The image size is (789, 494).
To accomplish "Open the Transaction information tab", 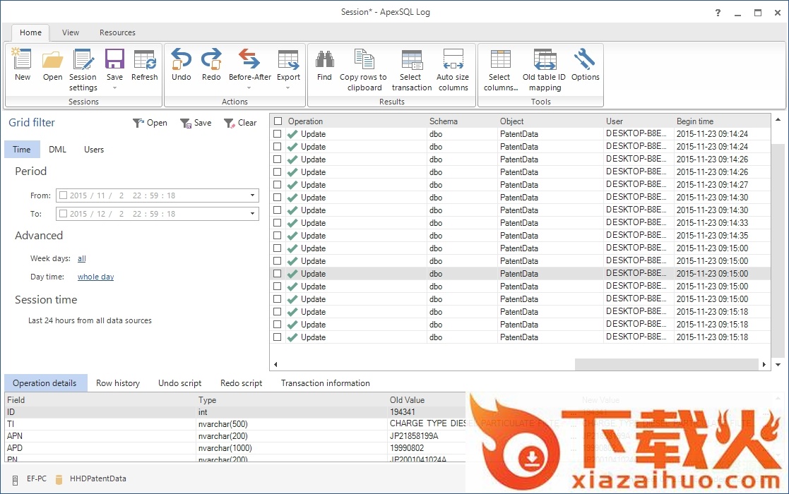I will tap(325, 383).
